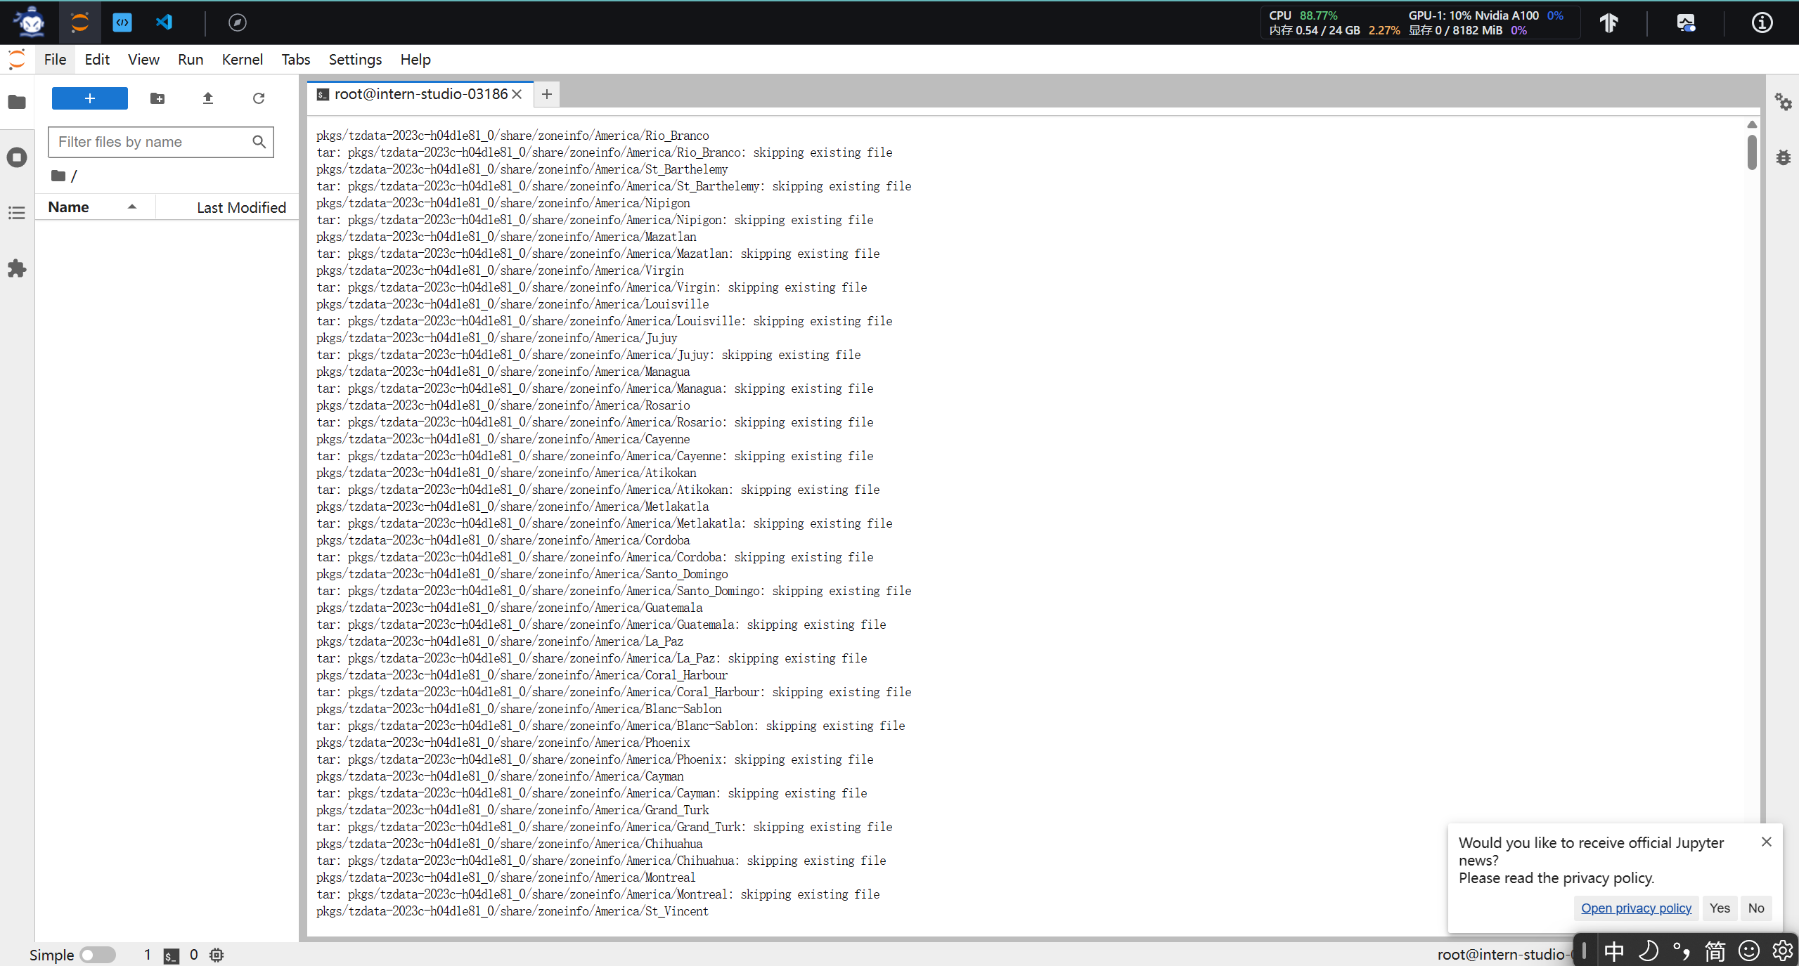This screenshot has height=966, width=1799.
Task: Sort files by Name column arrow
Action: click(x=132, y=207)
